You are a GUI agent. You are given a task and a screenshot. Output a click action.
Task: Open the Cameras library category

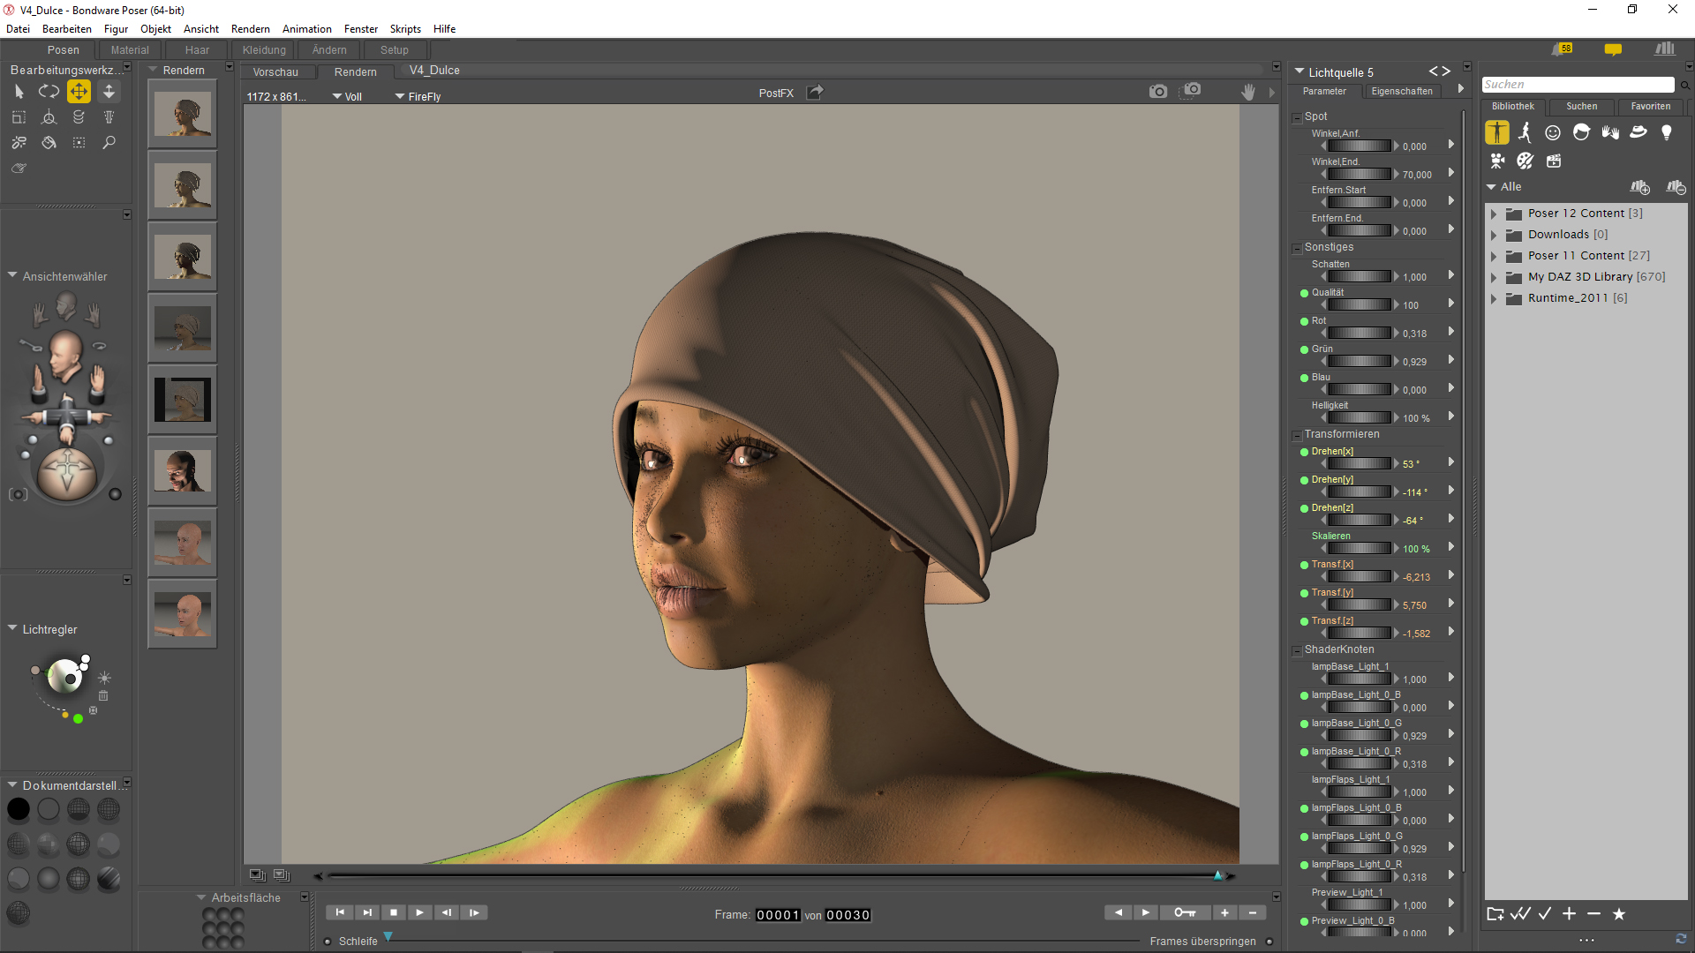click(1497, 161)
